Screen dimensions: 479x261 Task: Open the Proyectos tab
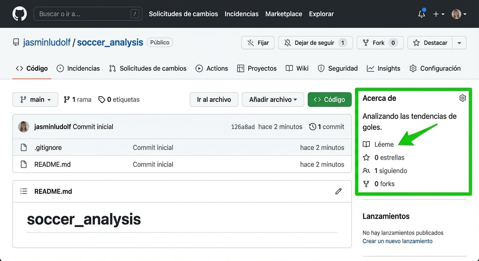(x=257, y=68)
